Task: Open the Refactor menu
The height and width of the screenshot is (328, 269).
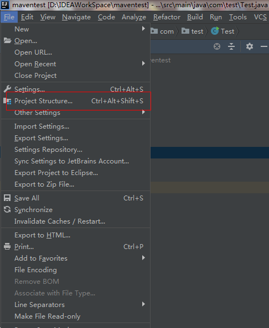Action: tap(167, 17)
